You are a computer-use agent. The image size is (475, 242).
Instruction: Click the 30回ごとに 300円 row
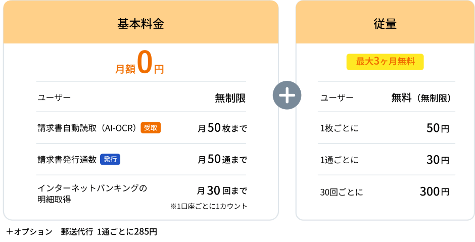[x=386, y=191]
